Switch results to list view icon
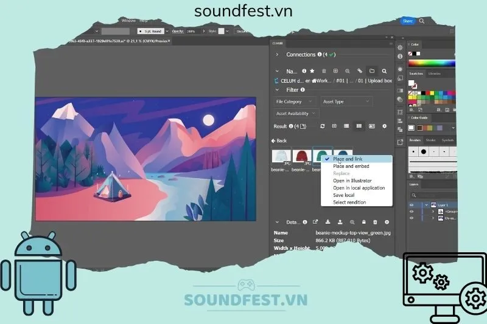 [x=346, y=126]
